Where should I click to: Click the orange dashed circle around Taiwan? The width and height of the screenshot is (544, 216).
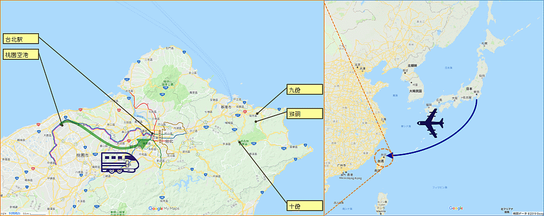(383, 158)
